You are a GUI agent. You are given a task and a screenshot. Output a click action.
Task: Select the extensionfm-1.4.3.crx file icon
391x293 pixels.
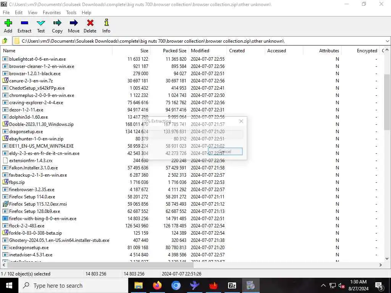coord(5,161)
